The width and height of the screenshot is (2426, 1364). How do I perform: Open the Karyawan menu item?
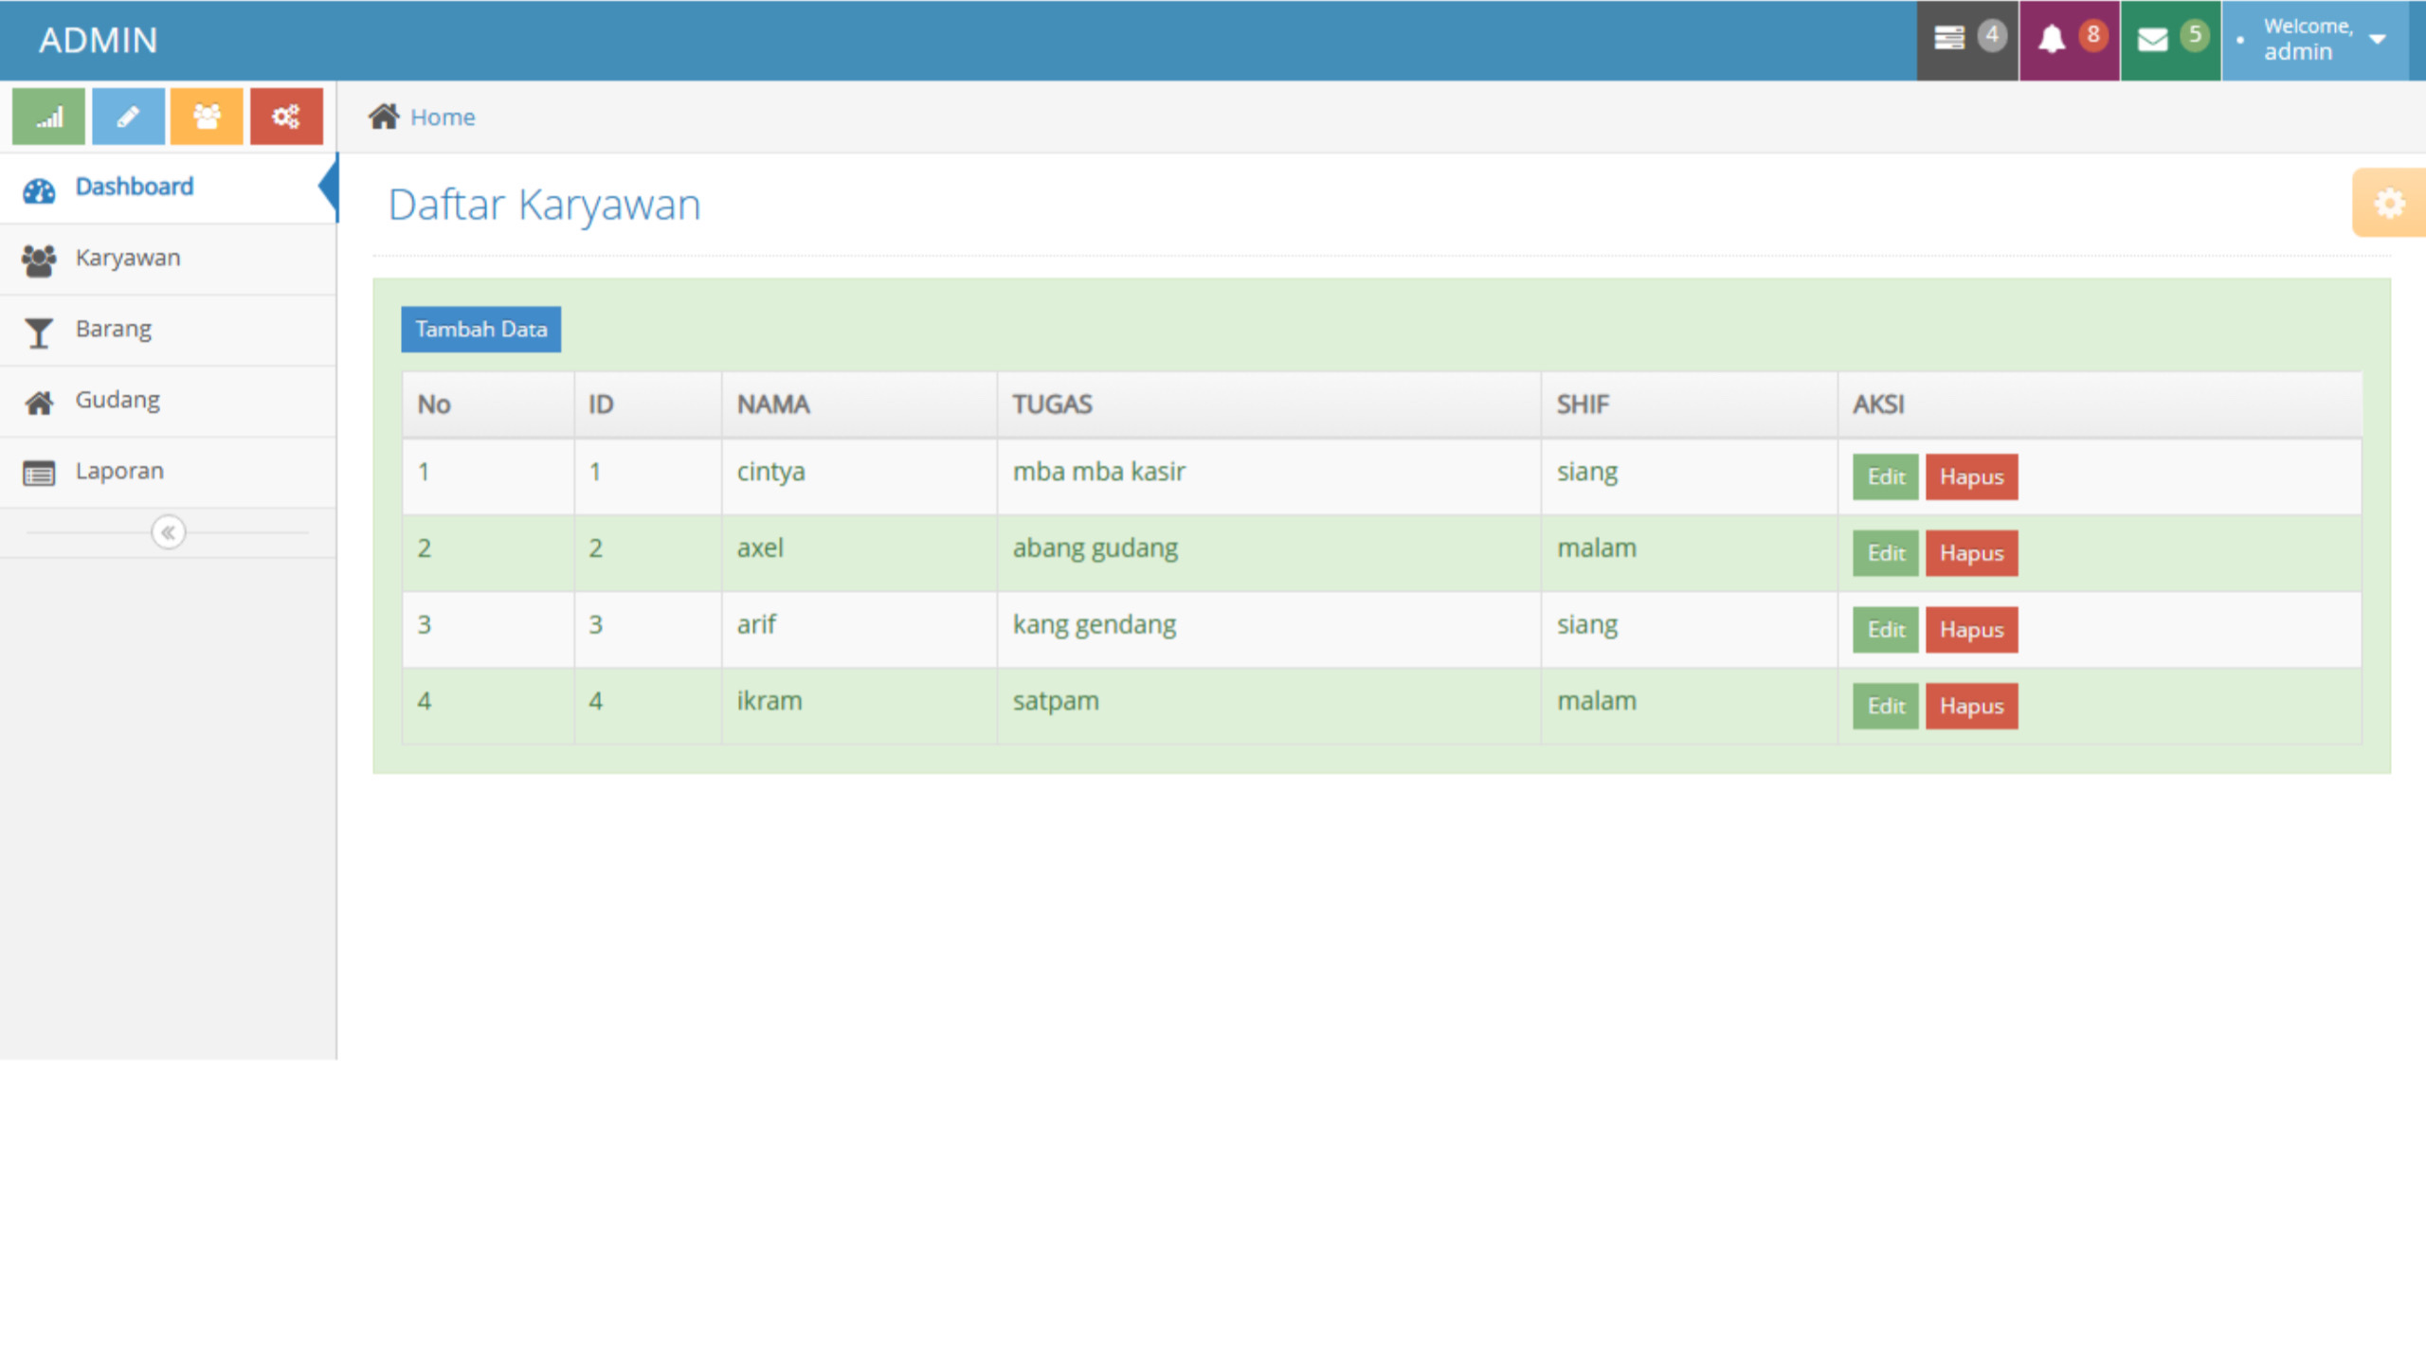coord(168,259)
